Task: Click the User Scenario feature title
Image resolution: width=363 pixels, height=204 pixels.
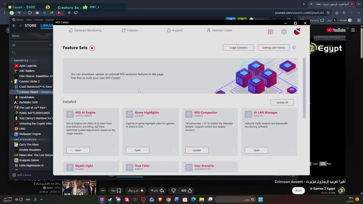Action: [x=204, y=166]
